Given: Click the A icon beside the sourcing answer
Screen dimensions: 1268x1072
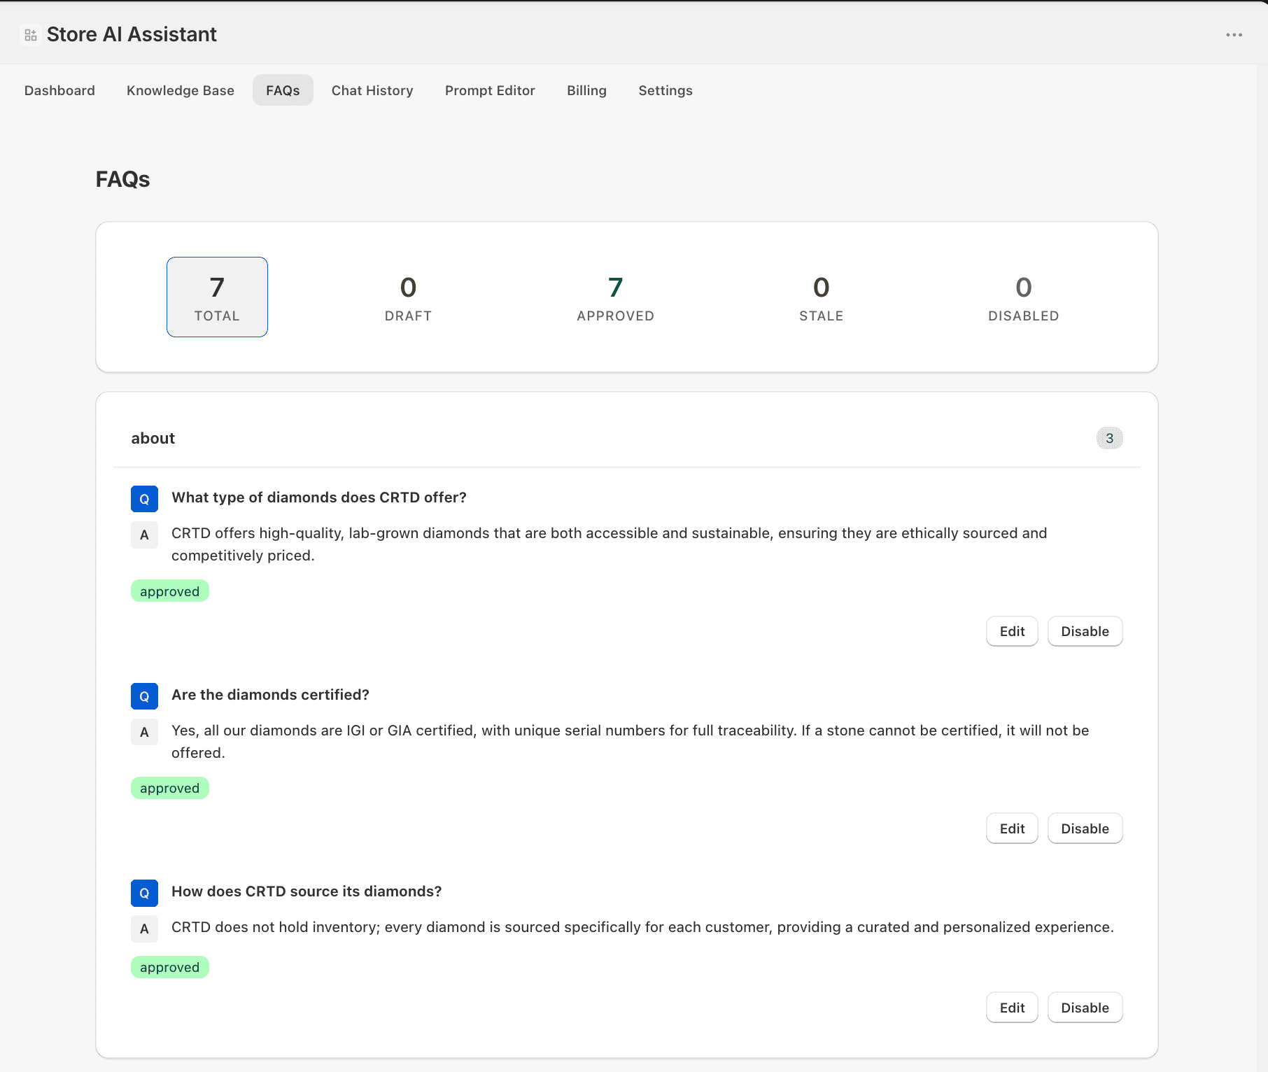Looking at the screenshot, I should (144, 929).
